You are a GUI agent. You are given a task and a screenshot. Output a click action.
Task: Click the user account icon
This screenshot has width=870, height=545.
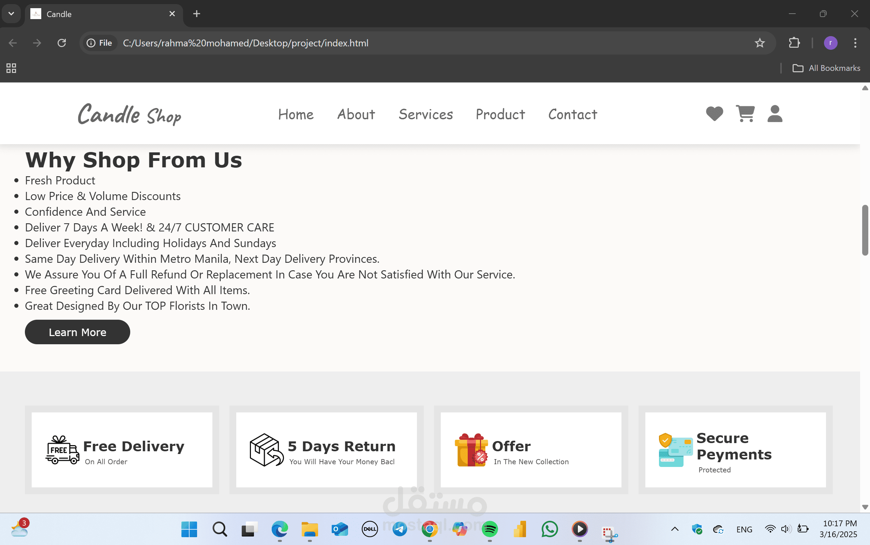(775, 113)
